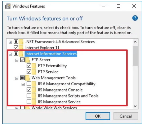This screenshot has width=144, height=127.
Task: Select the FTP Server folder icon
Action: pos(27,60)
